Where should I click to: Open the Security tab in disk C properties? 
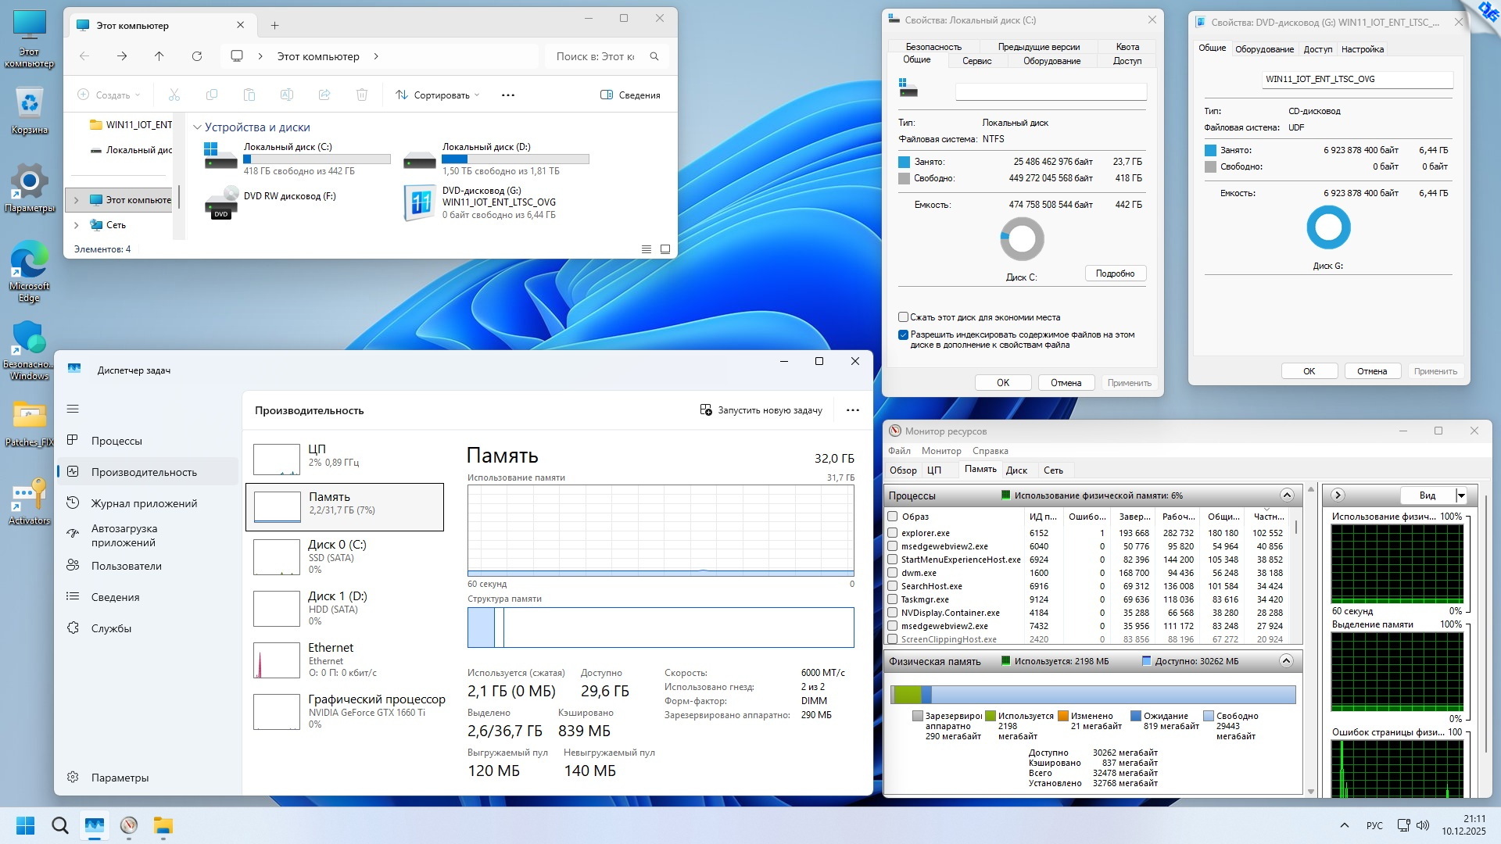(933, 47)
